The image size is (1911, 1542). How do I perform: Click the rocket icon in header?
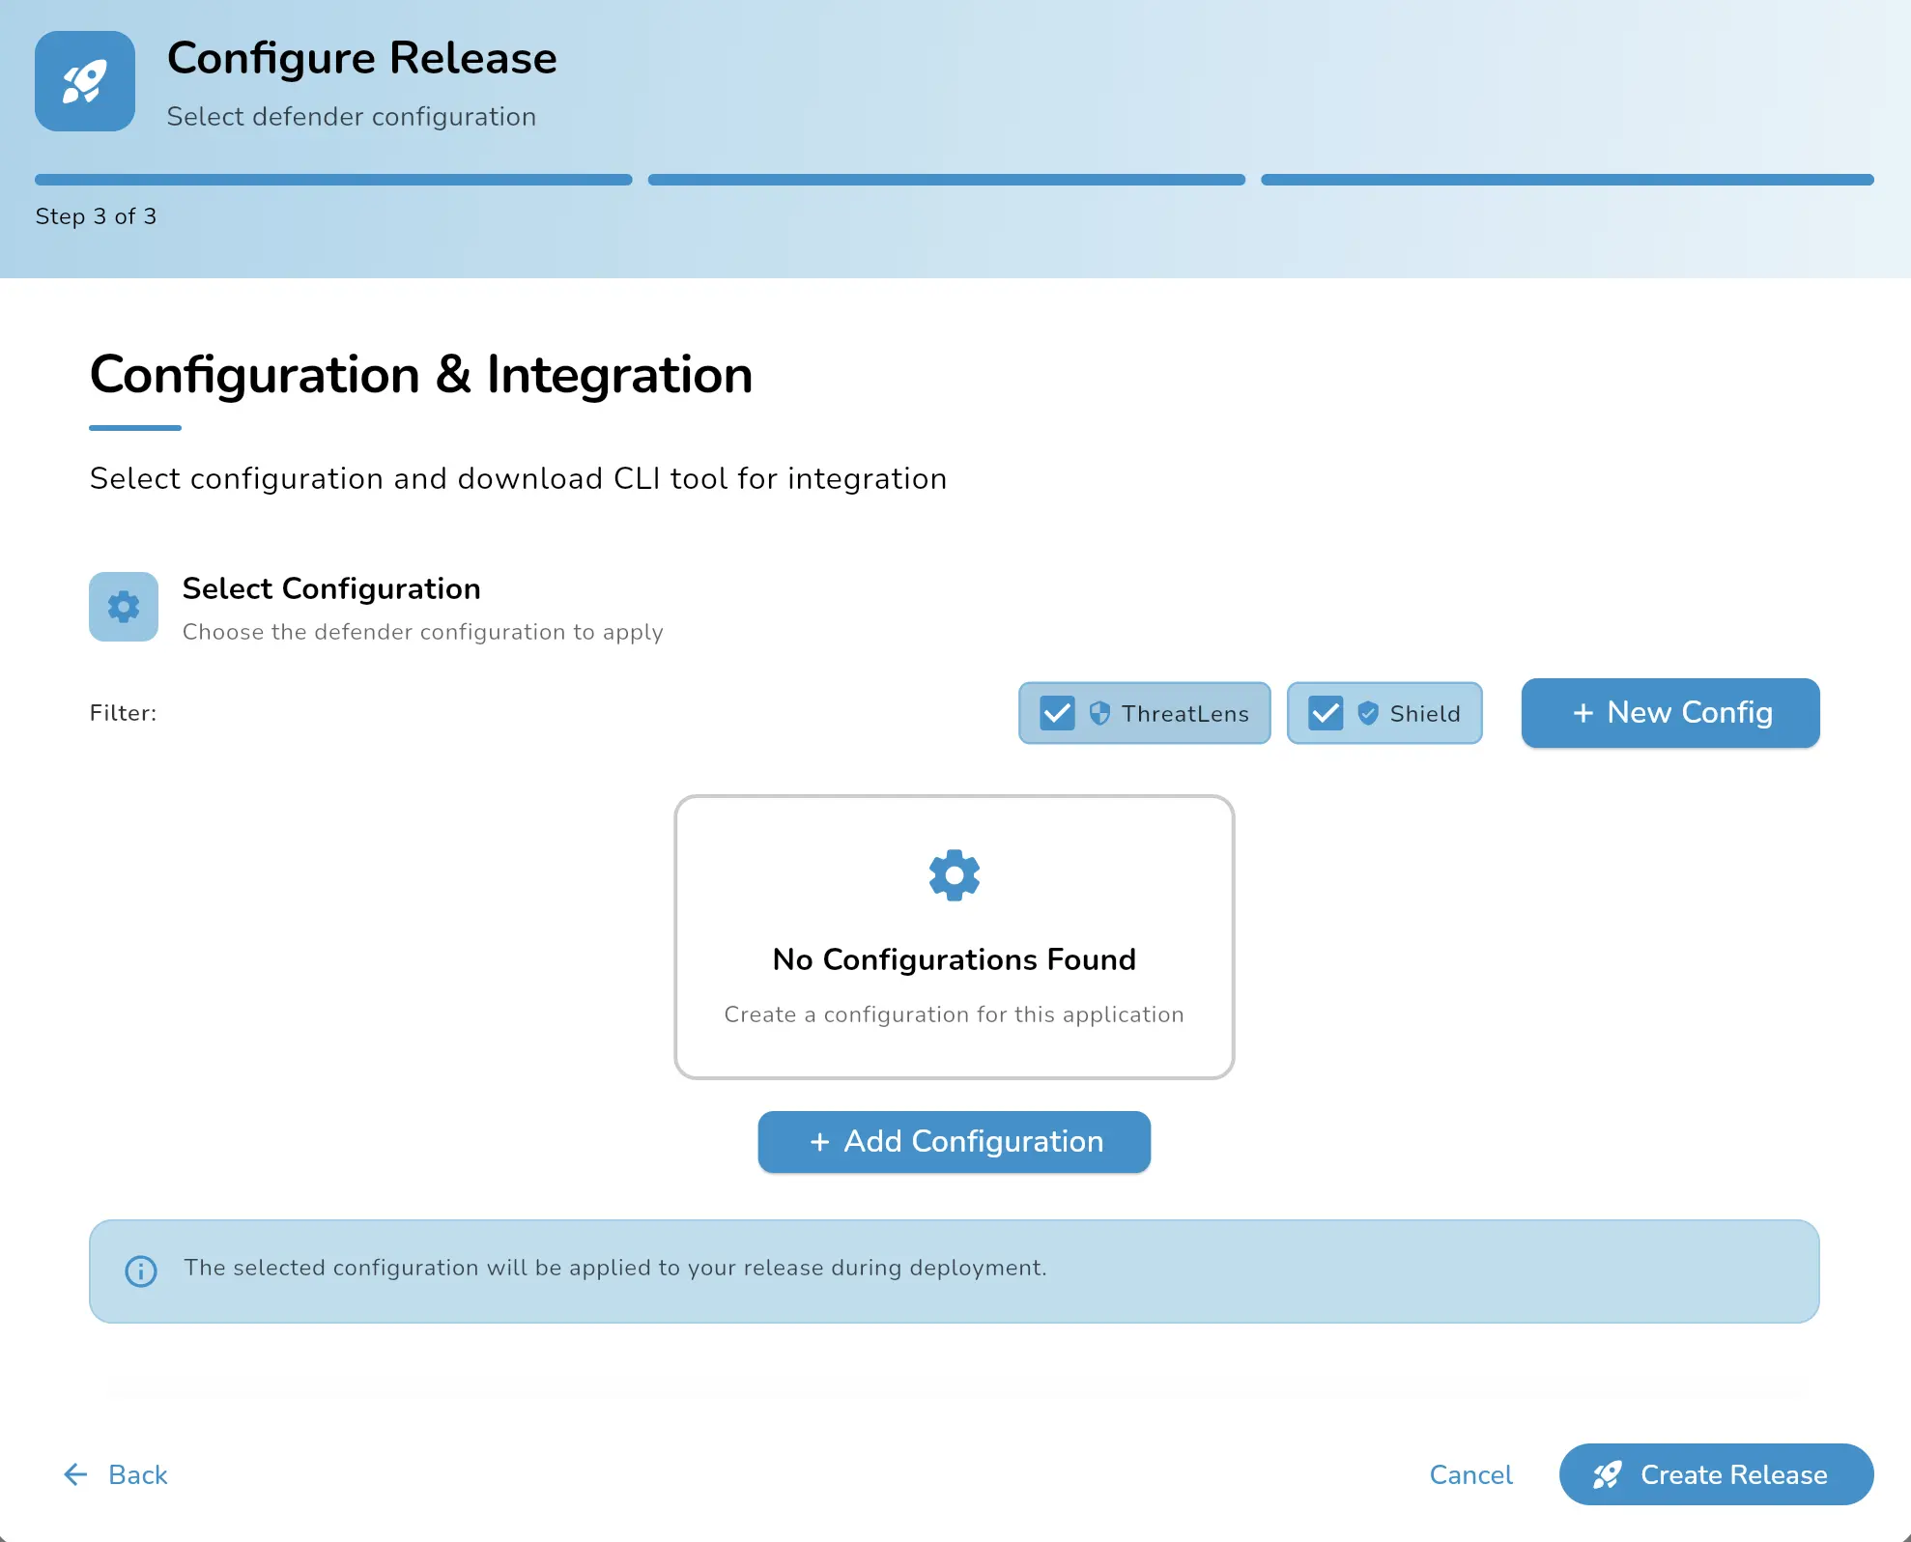point(85,81)
